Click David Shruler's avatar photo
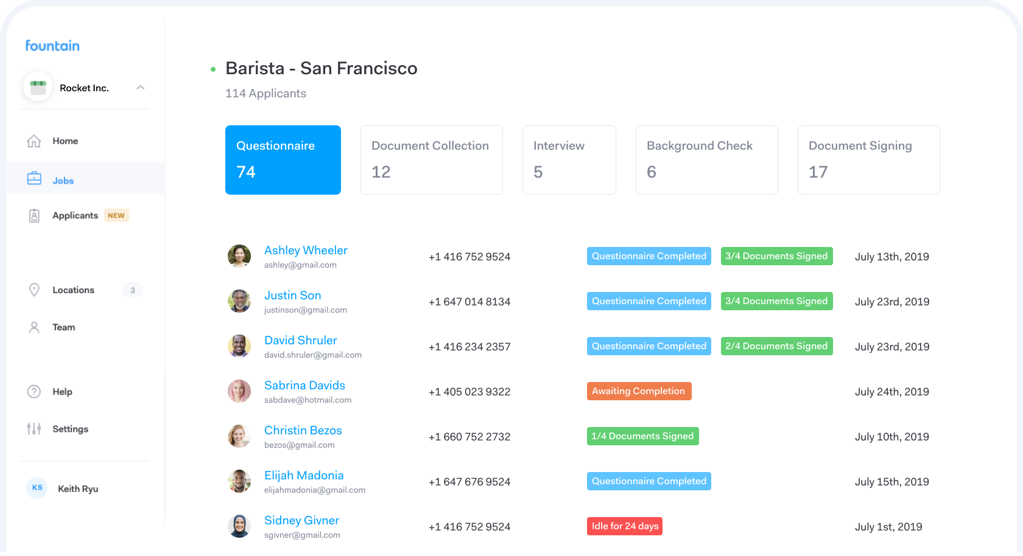 [239, 346]
